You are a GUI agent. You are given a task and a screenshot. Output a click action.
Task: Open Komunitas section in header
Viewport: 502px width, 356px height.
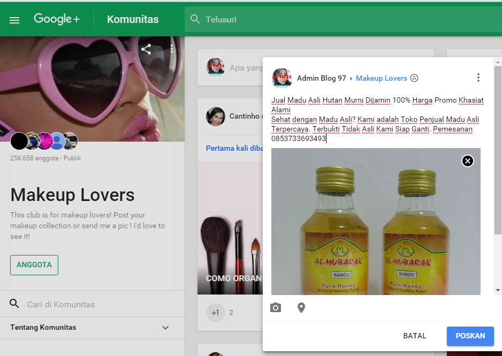133,19
